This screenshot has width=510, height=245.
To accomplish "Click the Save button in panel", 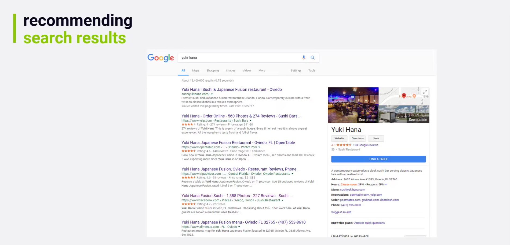I will point(376,138).
